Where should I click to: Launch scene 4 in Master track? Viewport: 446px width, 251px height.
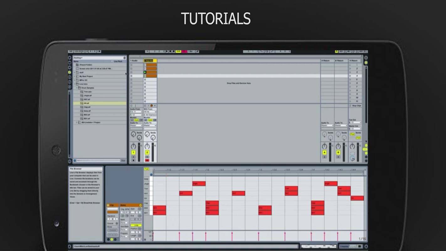350,76
